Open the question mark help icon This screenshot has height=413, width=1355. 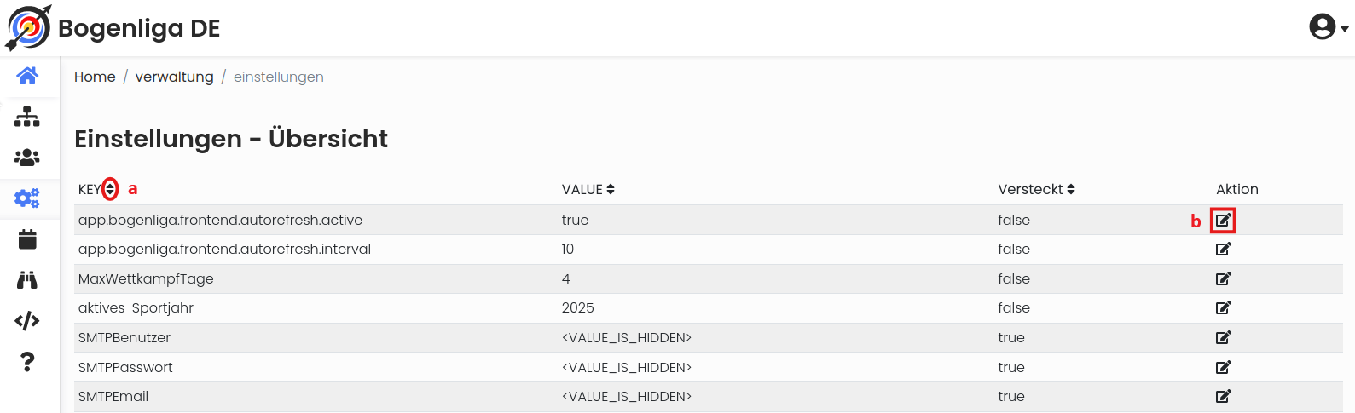pyautogui.click(x=27, y=362)
